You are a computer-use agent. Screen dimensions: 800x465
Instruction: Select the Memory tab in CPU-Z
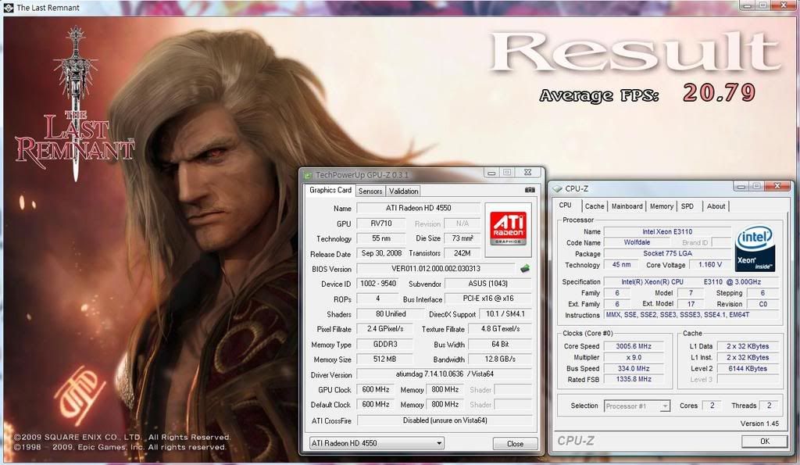(x=661, y=206)
